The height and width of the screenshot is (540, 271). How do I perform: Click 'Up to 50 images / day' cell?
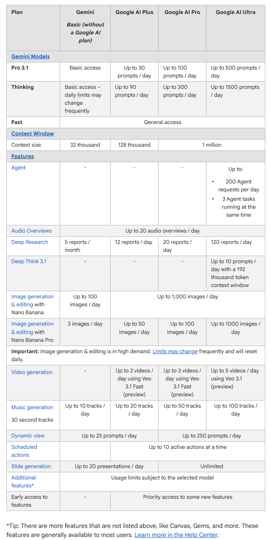coord(134,332)
